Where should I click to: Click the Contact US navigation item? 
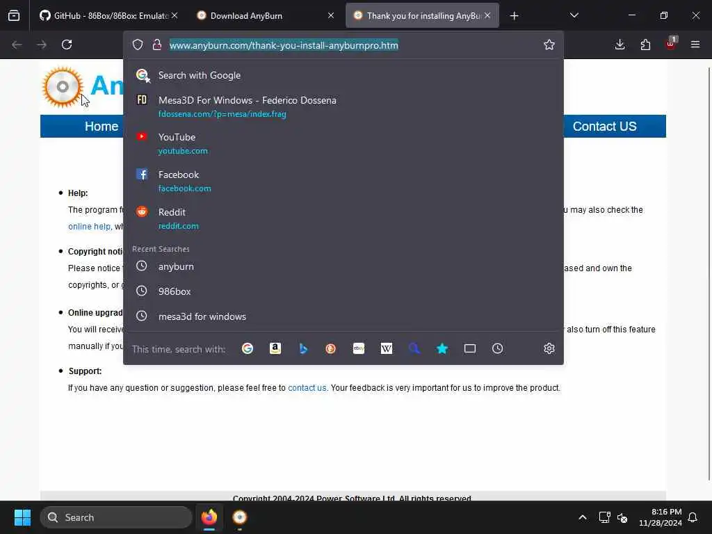[x=604, y=127]
